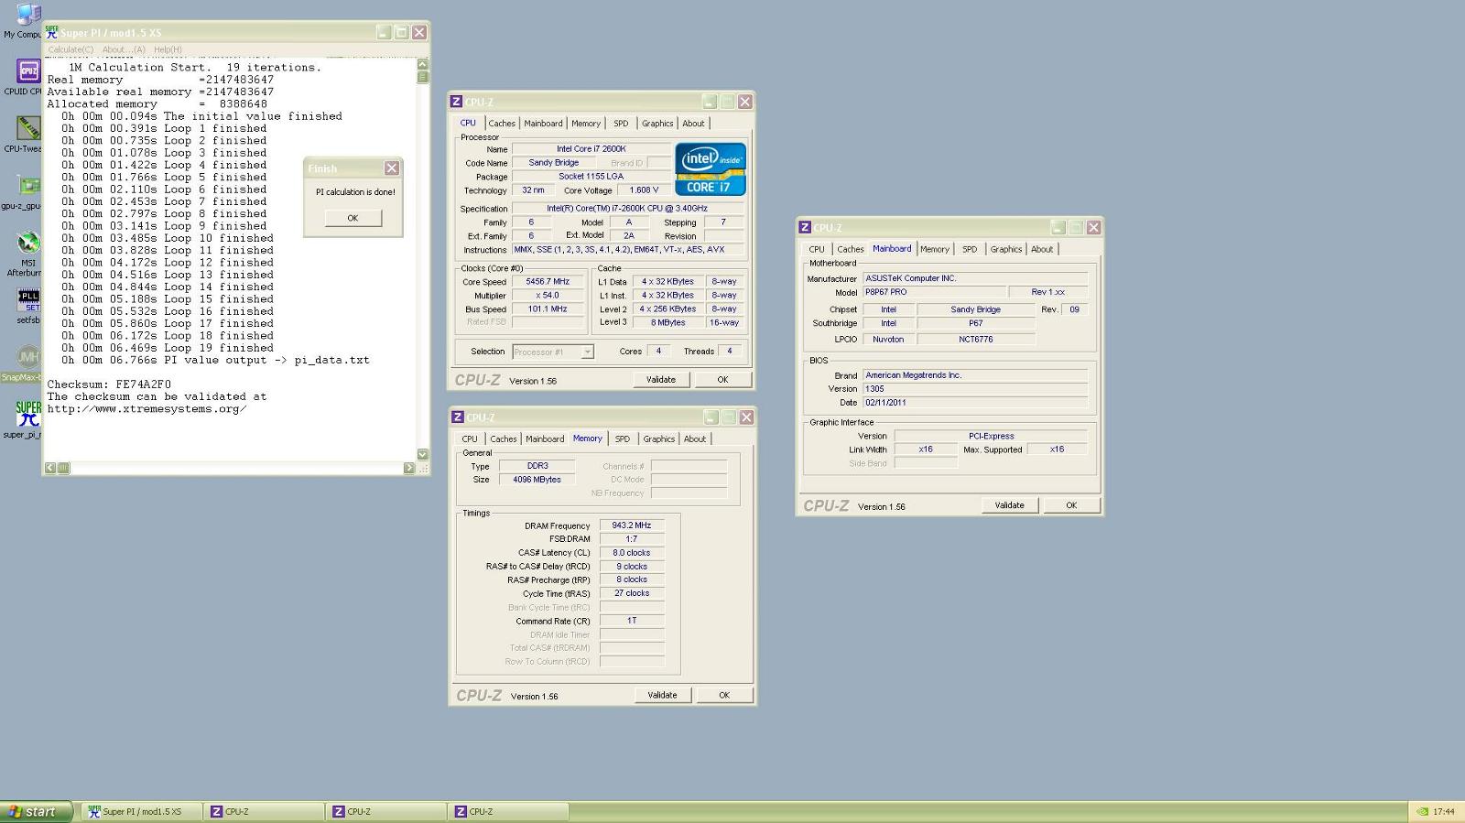Open About tab in CPU window

693,124
